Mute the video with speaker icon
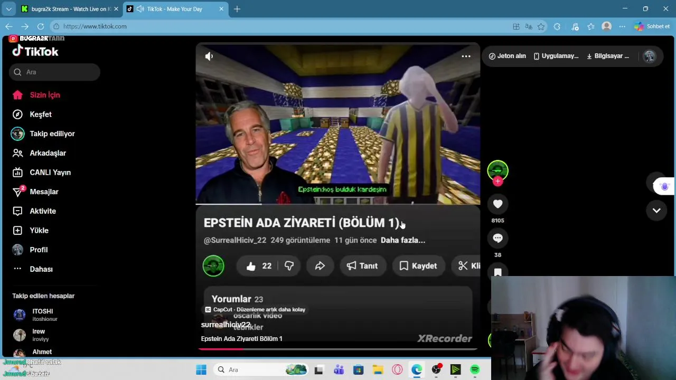This screenshot has height=380, width=676. click(209, 56)
